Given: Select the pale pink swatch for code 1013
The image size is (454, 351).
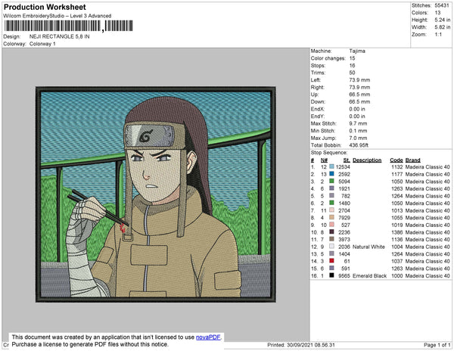Looking at the screenshot, I should tap(331, 210).
